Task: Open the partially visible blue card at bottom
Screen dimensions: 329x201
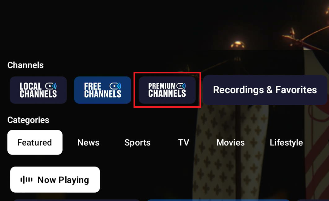Action: pos(218,200)
